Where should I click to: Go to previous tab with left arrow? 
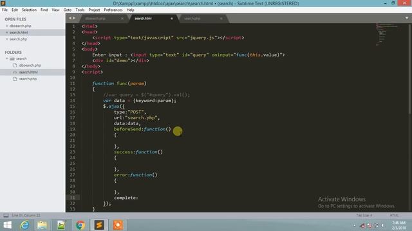[70, 18]
